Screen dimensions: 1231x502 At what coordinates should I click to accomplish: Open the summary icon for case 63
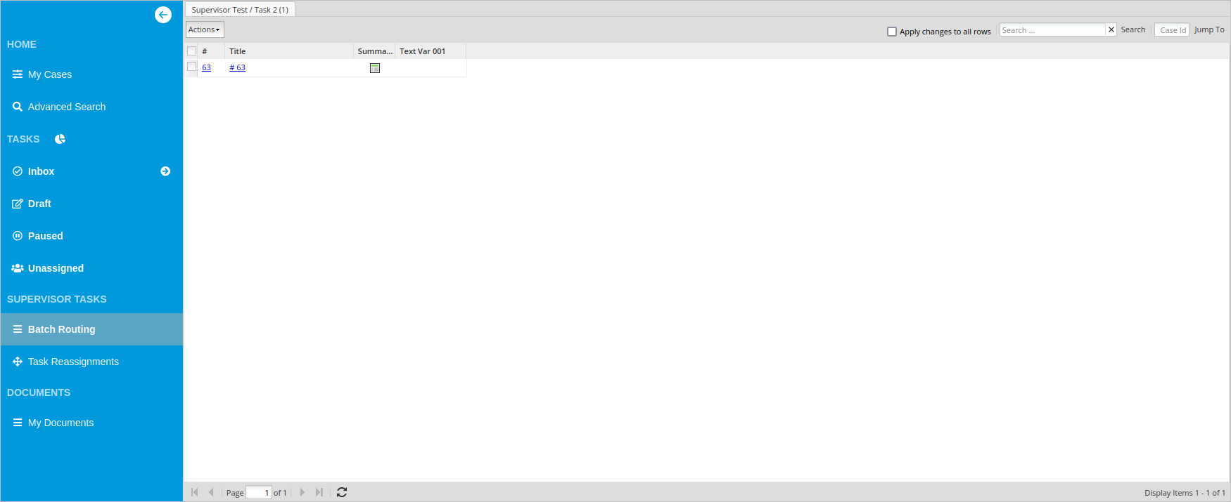[375, 68]
